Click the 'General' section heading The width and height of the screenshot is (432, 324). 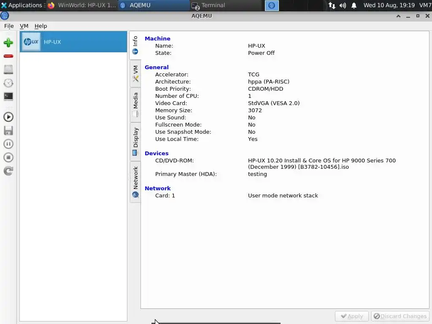tap(157, 67)
